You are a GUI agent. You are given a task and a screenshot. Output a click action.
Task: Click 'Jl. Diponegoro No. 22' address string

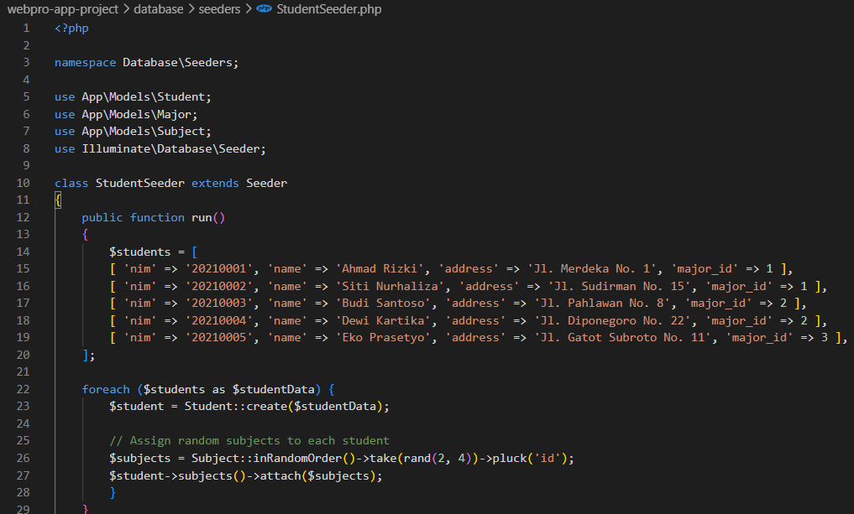(613, 321)
